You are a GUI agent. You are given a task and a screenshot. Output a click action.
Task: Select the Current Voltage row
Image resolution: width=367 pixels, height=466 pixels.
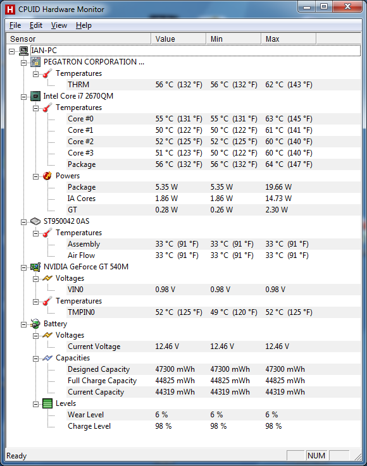coord(213,346)
